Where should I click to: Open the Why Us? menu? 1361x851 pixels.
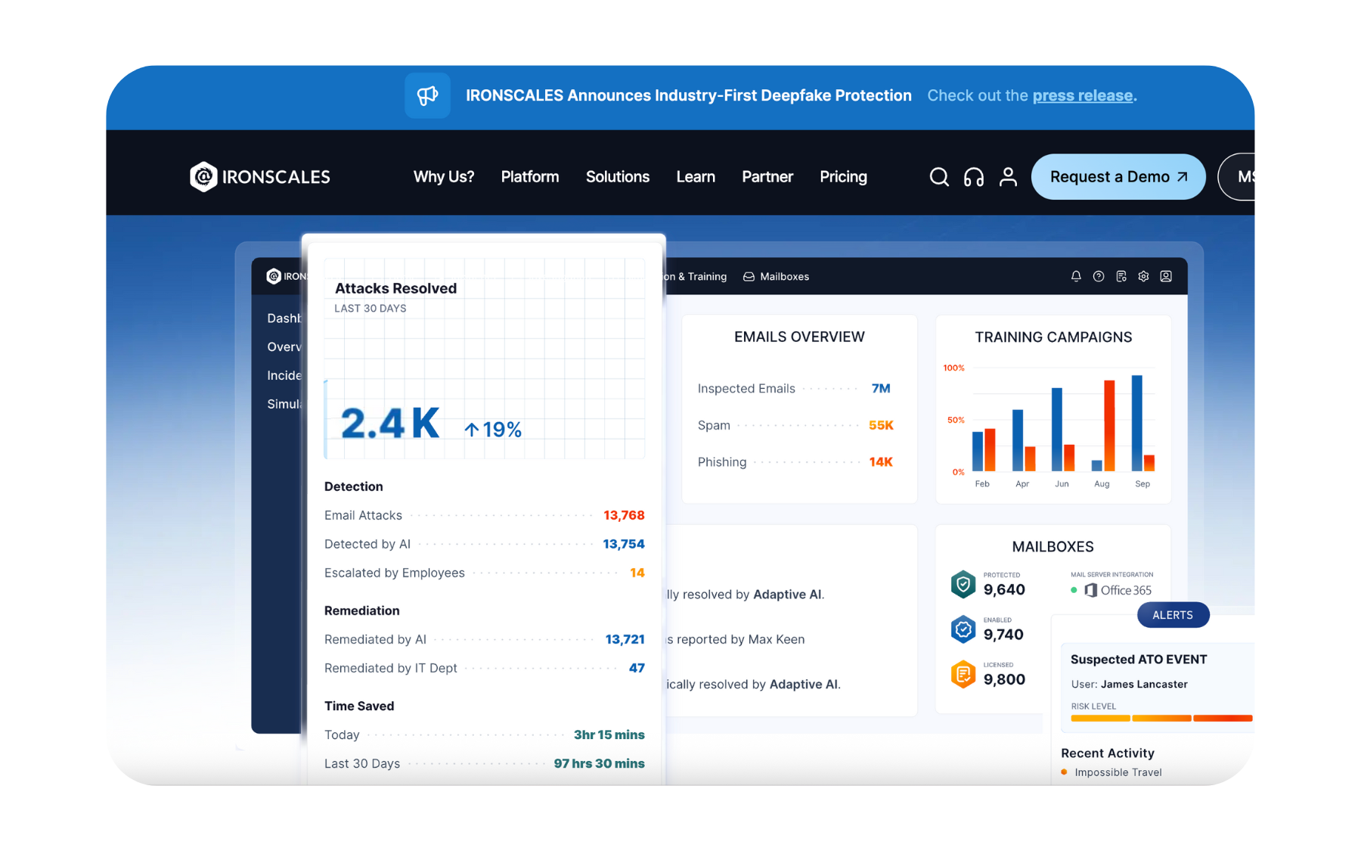pos(443,176)
